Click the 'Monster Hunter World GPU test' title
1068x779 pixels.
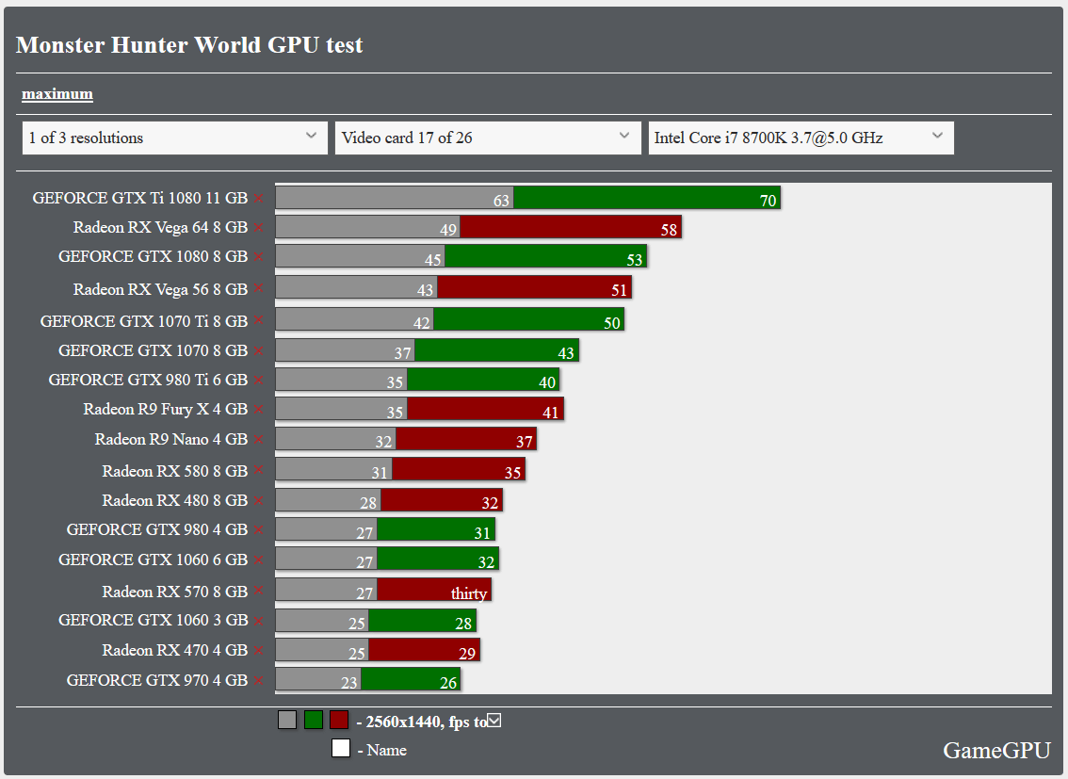(189, 45)
